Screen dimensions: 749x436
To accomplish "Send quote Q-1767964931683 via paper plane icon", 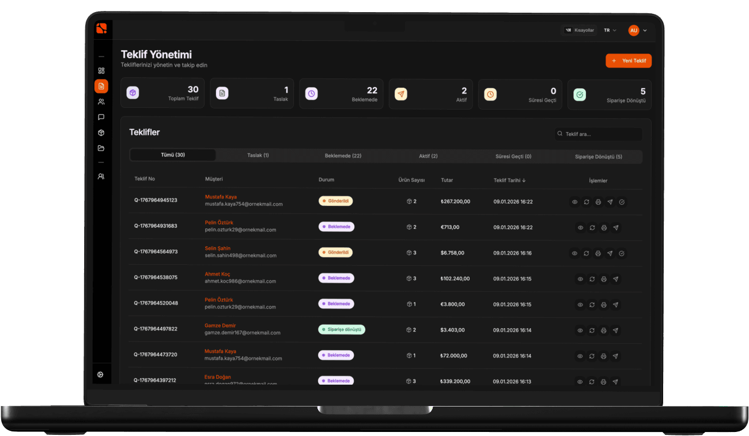I will tap(615, 228).
